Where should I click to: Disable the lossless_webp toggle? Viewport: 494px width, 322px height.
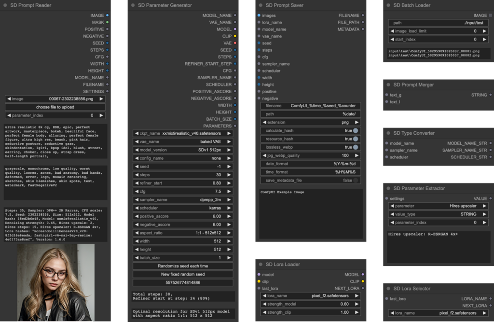[355, 147]
